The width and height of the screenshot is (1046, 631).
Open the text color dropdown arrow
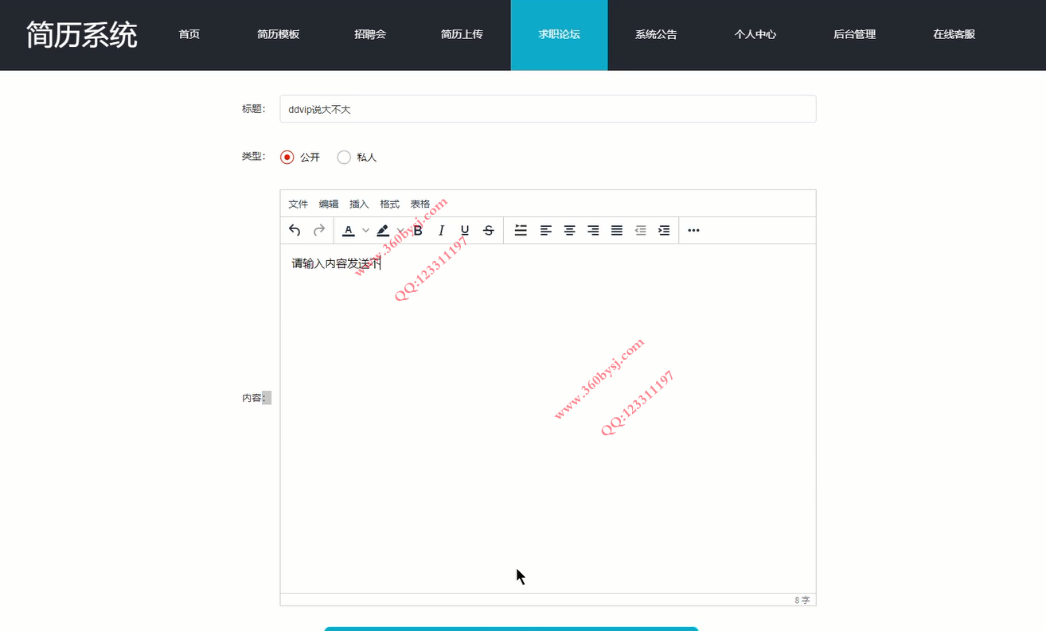365,230
